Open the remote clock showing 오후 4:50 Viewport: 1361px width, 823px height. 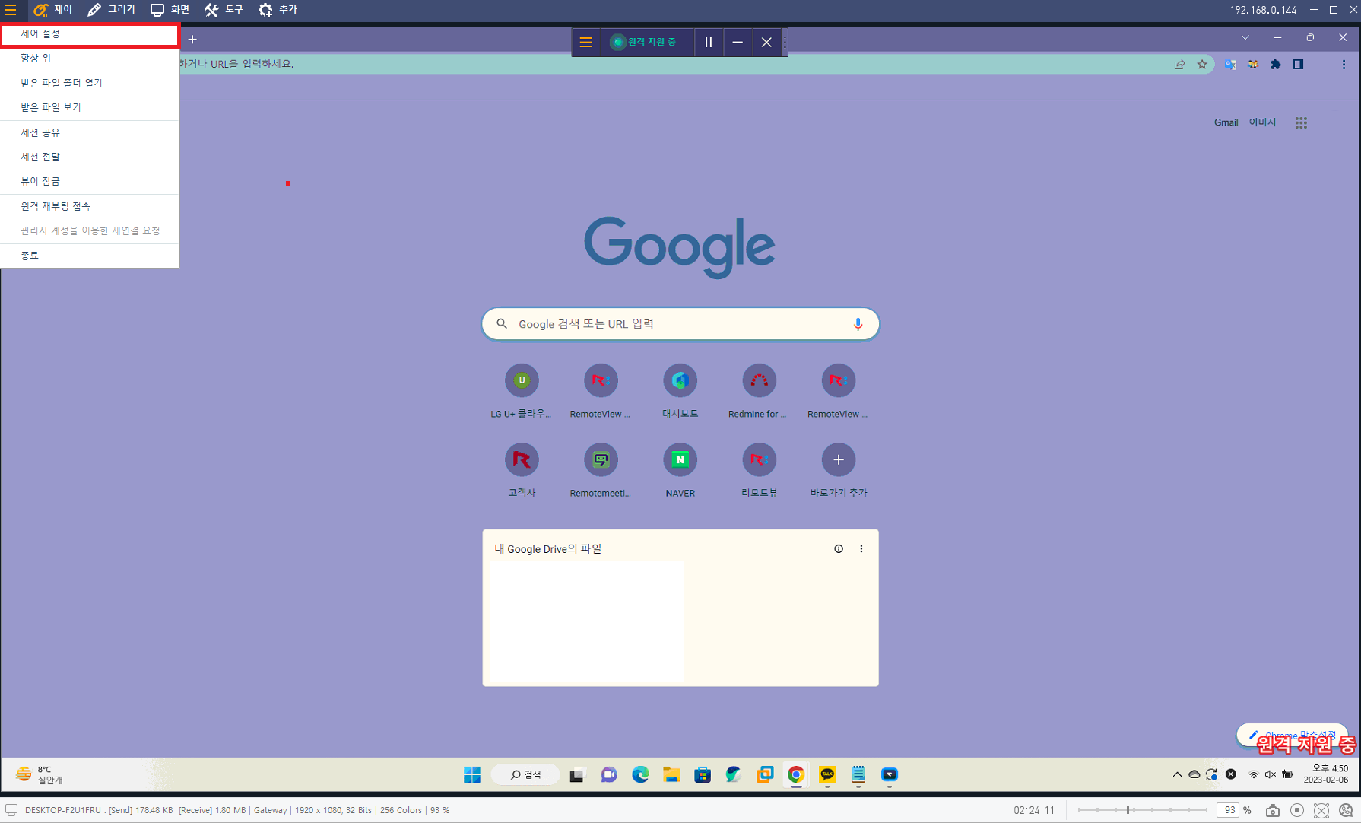[x=1325, y=775]
